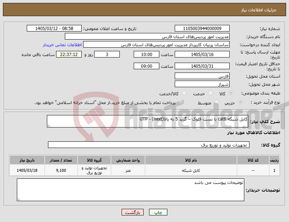Click the اطلاعات کالاهای مورد نیاز heading
This screenshot has width=289, height=222.
click(253, 133)
